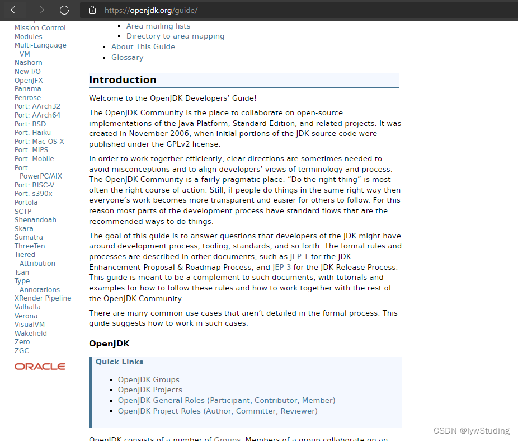The width and height of the screenshot is (518, 441).
Task: Open the ThreeTen sidebar link
Action: (x=30, y=246)
